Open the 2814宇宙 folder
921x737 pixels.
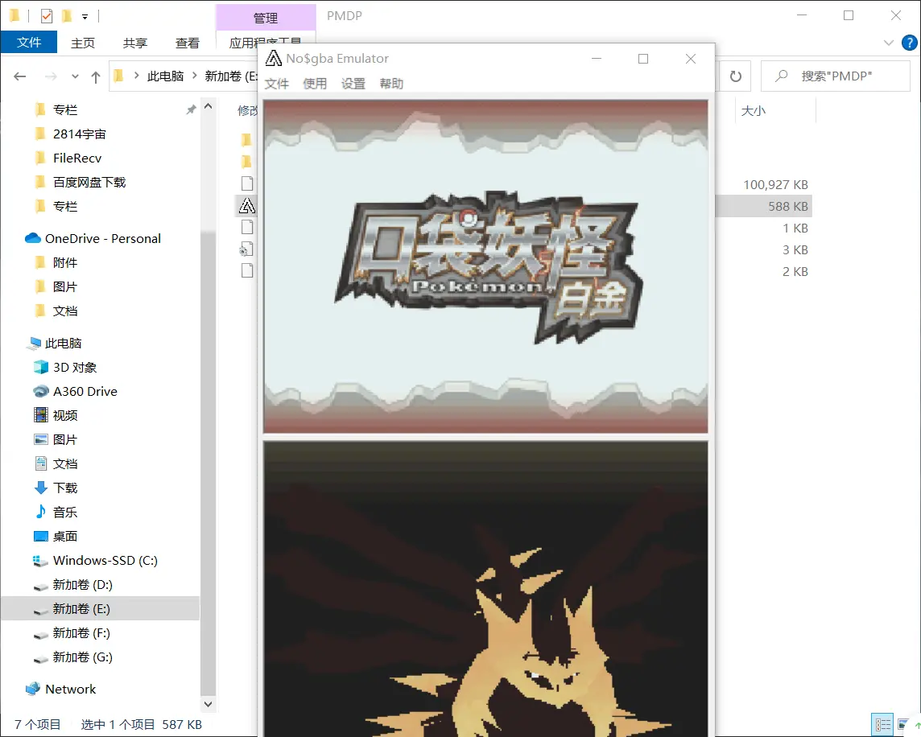point(79,134)
